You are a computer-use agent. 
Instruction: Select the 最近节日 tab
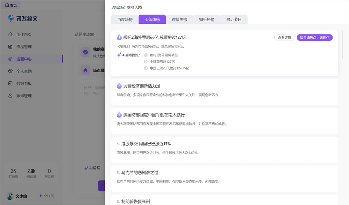234,20
